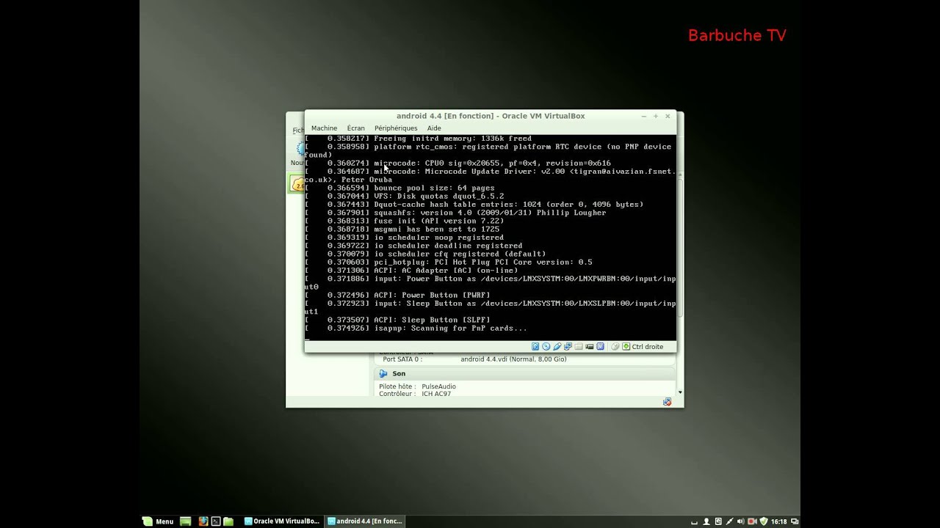Click the purple virtualization features status icon
Image resolution: width=940 pixels, height=528 pixels.
click(600, 346)
